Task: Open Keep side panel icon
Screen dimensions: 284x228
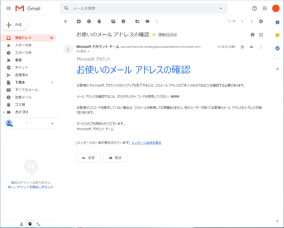Action: 277,35
